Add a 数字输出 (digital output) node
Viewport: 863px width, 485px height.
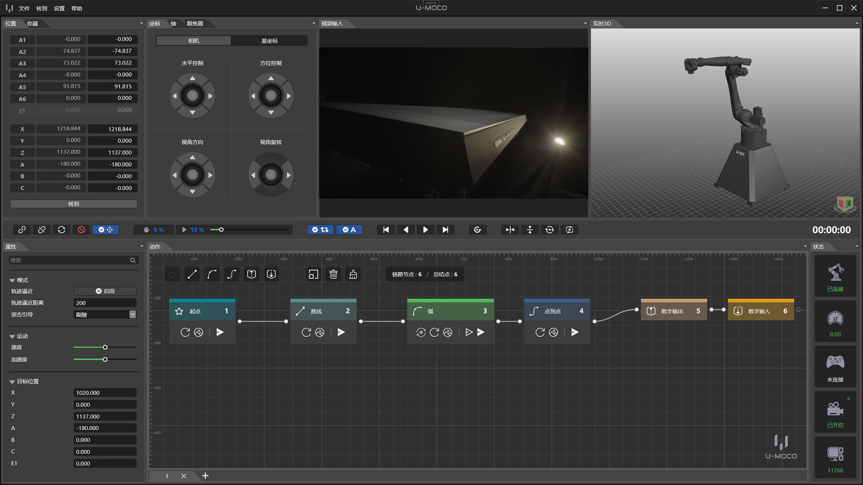(x=251, y=274)
